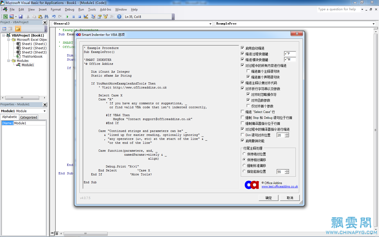Toggle 缩进首个注释语句块 checkbox
Screen dimensions: 379x237
point(248,71)
